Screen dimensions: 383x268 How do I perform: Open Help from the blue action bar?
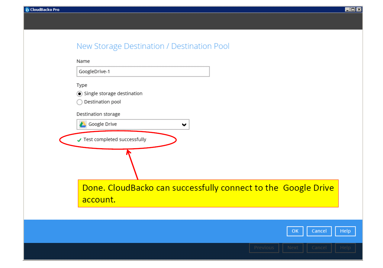pos(345,231)
